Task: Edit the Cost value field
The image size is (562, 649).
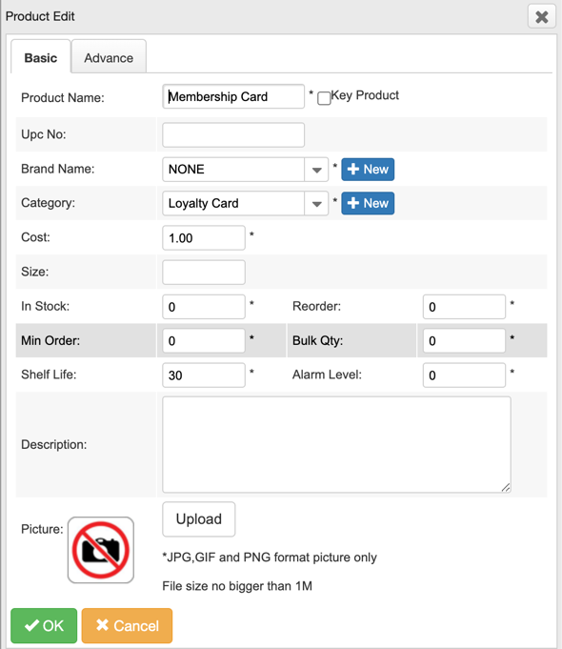Action: click(x=204, y=238)
